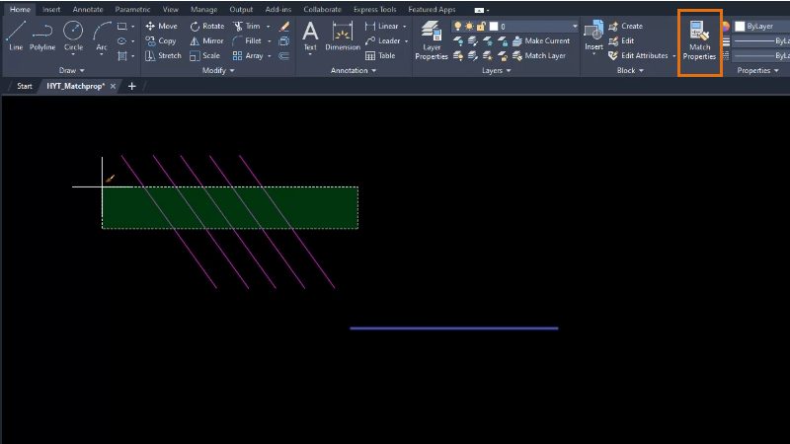This screenshot has height=444, width=790.
Task: Toggle the layer freeze sun icon
Action: 469,26
